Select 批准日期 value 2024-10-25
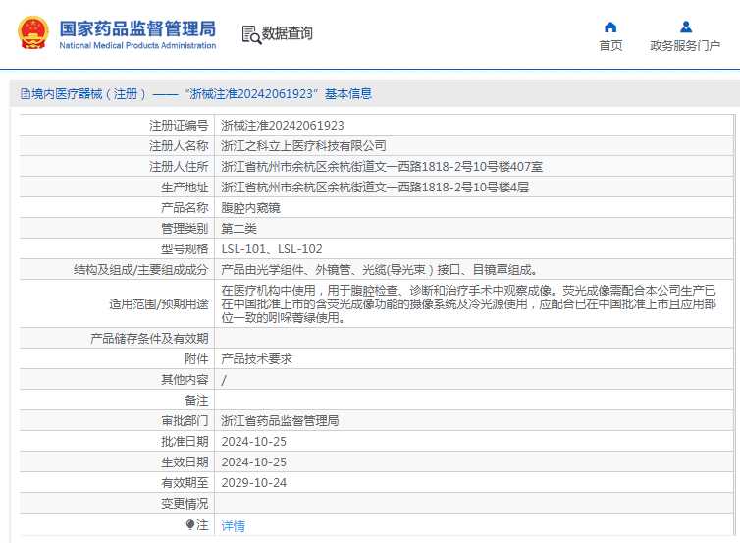 click(254, 442)
